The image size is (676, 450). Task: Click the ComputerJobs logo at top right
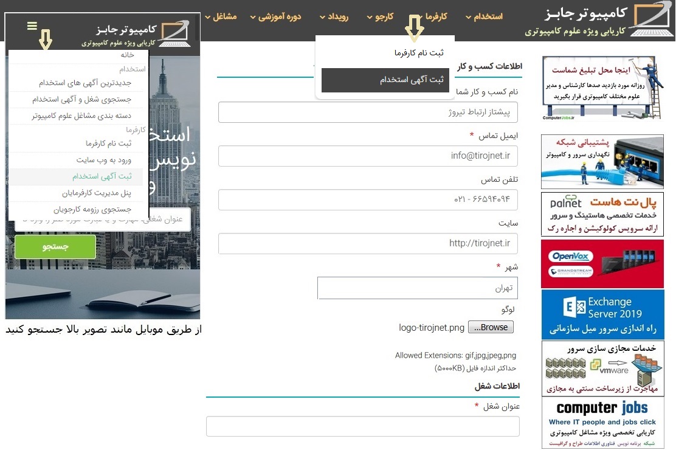click(599, 20)
